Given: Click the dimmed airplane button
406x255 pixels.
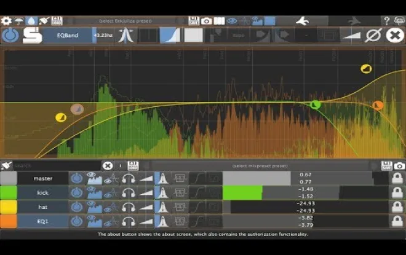Looking at the screenshot, I should 354,21.
